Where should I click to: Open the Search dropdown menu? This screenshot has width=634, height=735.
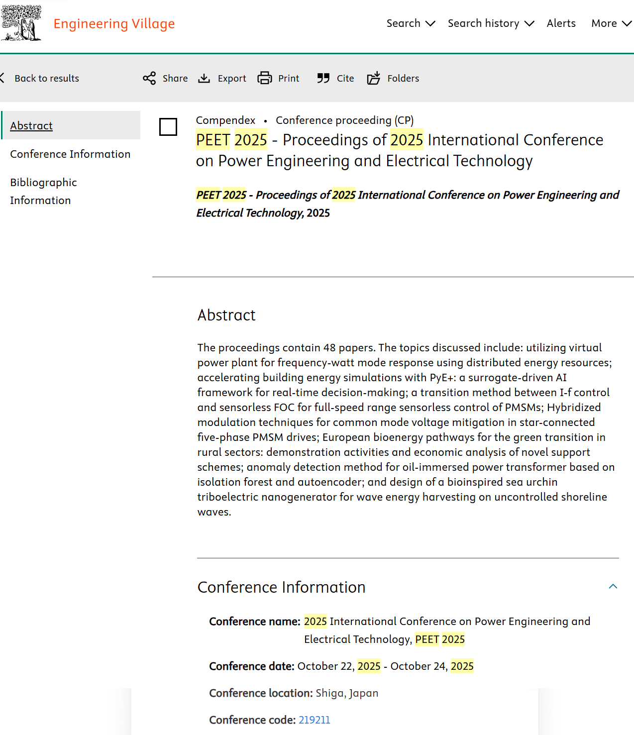coord(411,23)
